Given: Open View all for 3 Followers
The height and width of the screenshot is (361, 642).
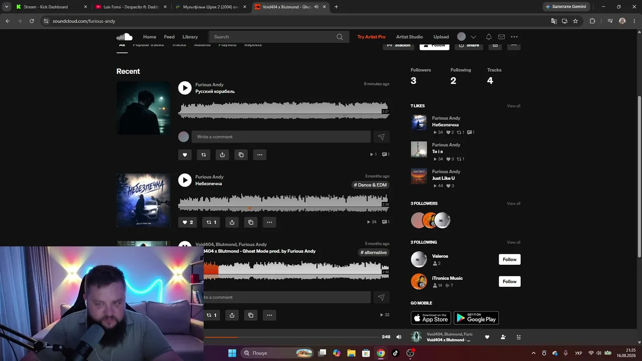Looking at the screenshot, I should coord(514,204).
